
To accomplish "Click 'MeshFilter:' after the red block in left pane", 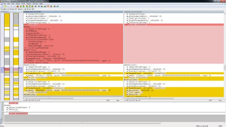I will pos(30,65).
